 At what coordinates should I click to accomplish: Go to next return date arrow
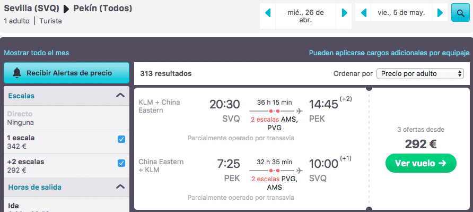pos(440,13)
